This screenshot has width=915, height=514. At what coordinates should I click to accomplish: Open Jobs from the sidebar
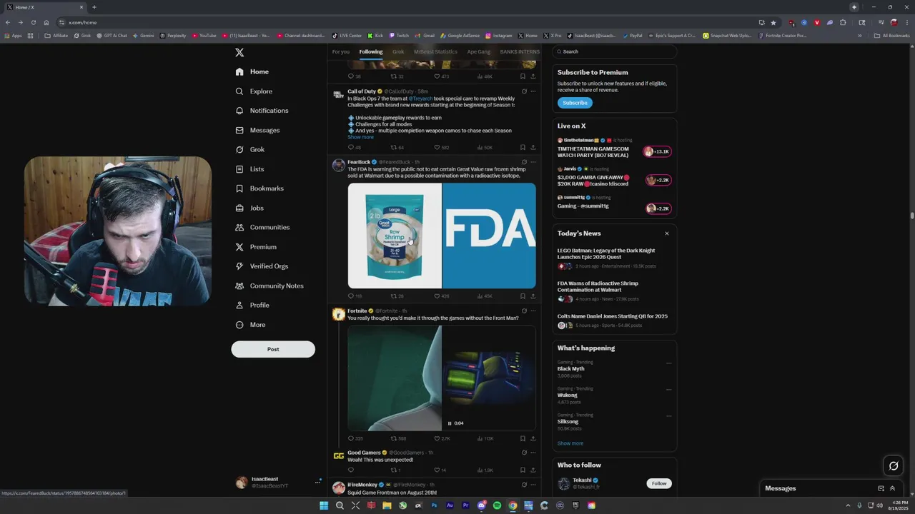coord(249,208)
